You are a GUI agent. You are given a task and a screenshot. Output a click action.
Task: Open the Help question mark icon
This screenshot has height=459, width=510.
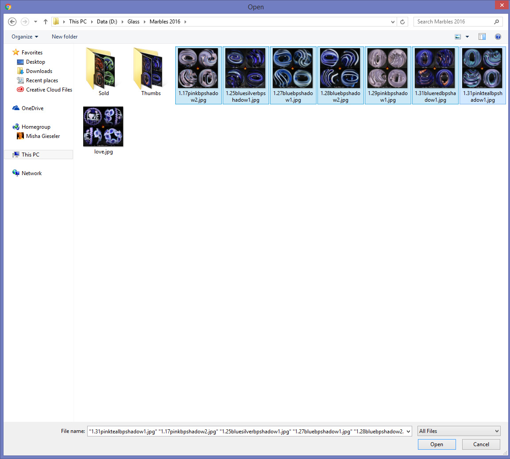[498, 37]
